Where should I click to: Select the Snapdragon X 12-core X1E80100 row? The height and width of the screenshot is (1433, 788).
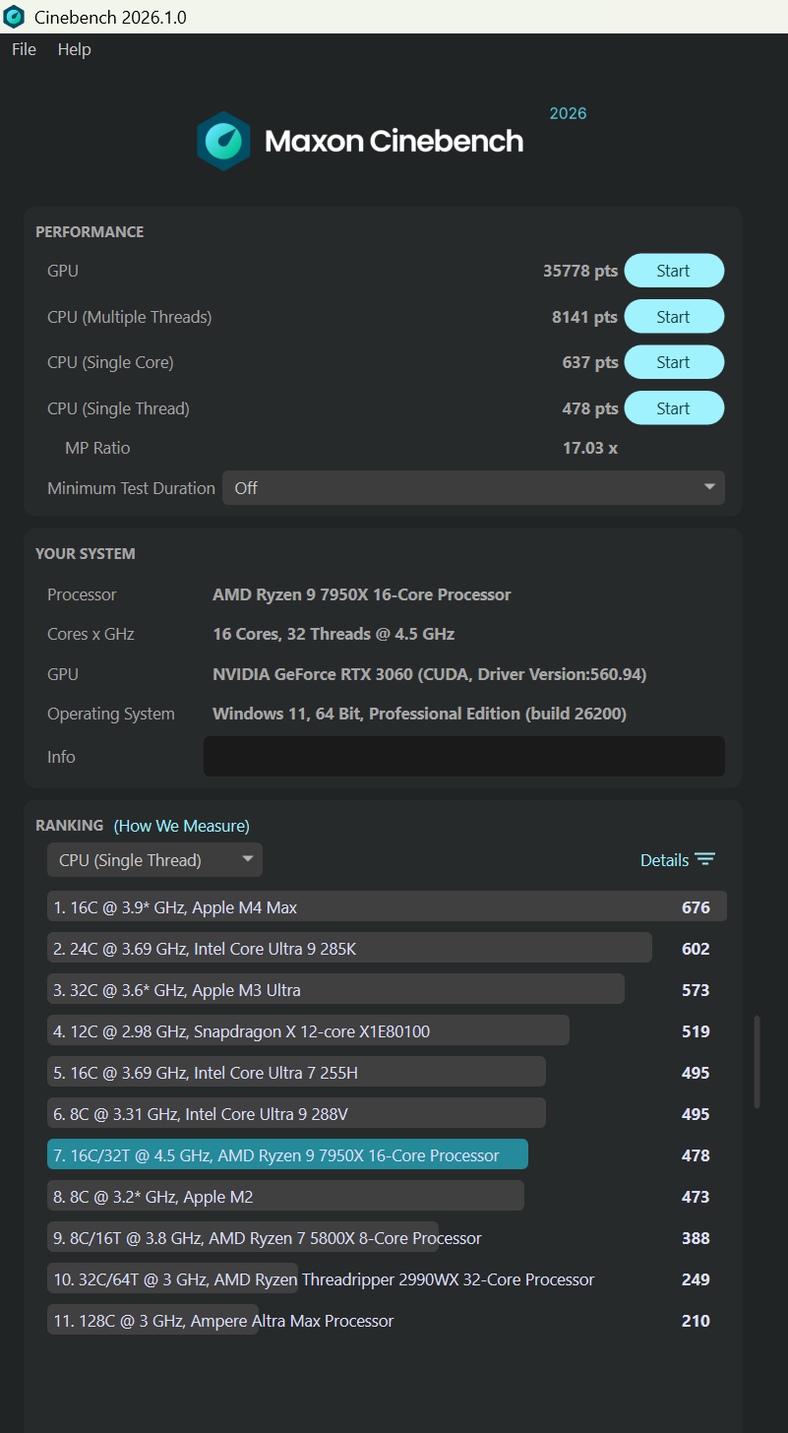[387, 1031]
